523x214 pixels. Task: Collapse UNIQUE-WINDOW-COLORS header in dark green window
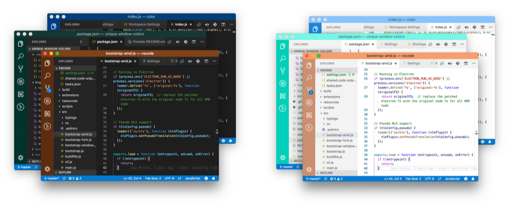click(x=53, y=48)
